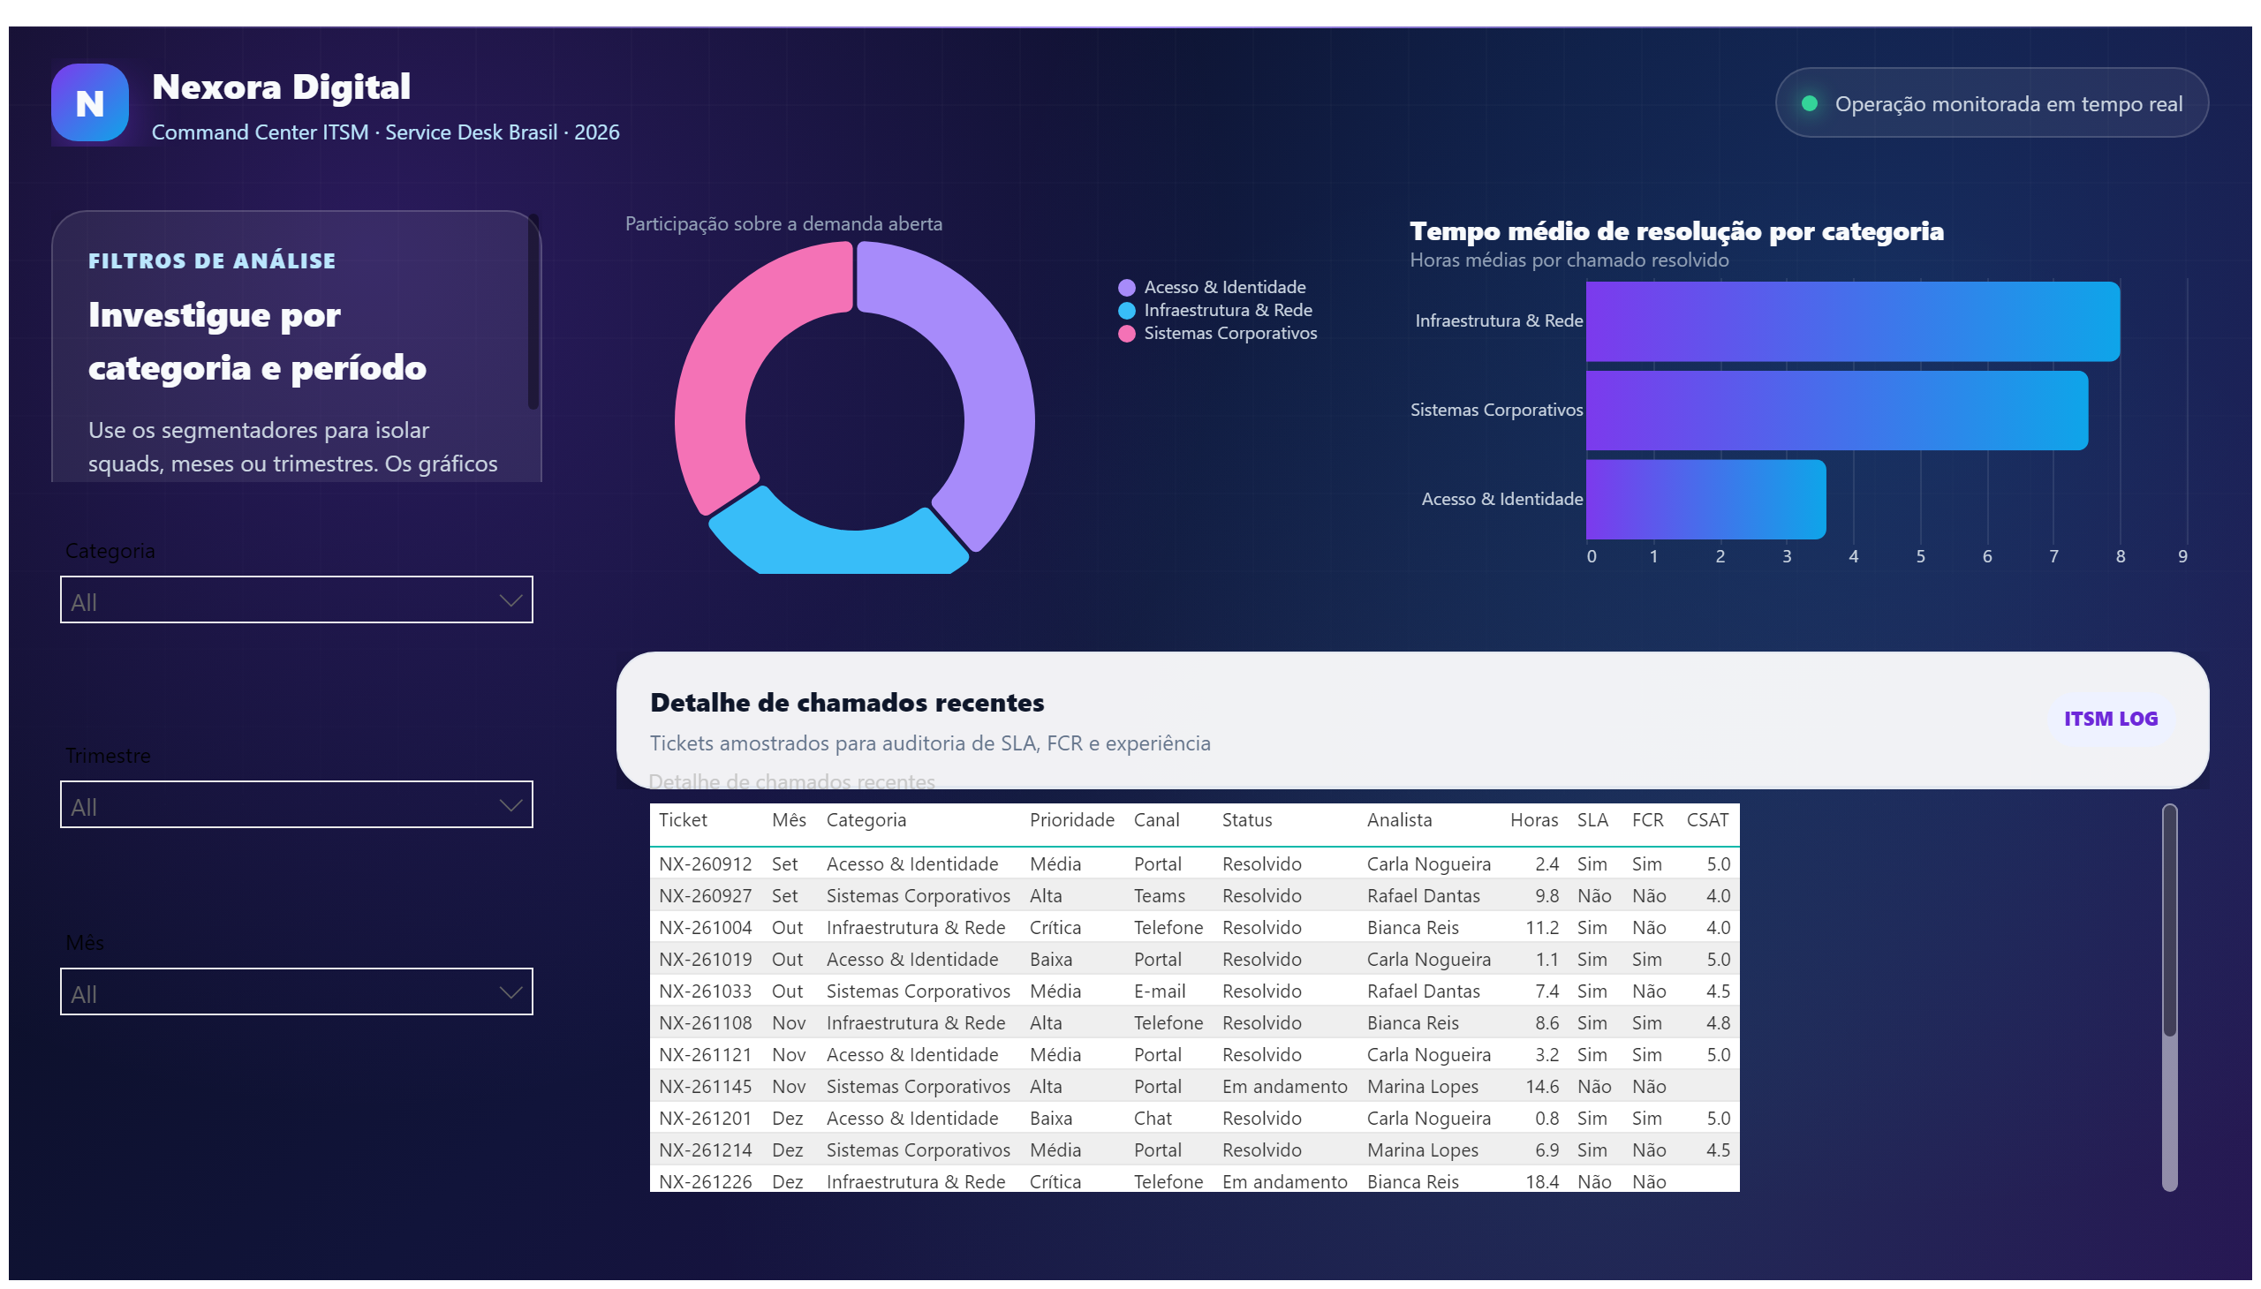The height and width of the screenshot is (1289, 2261).
Task: Sort table by Categoria column header
Action: 866,820
